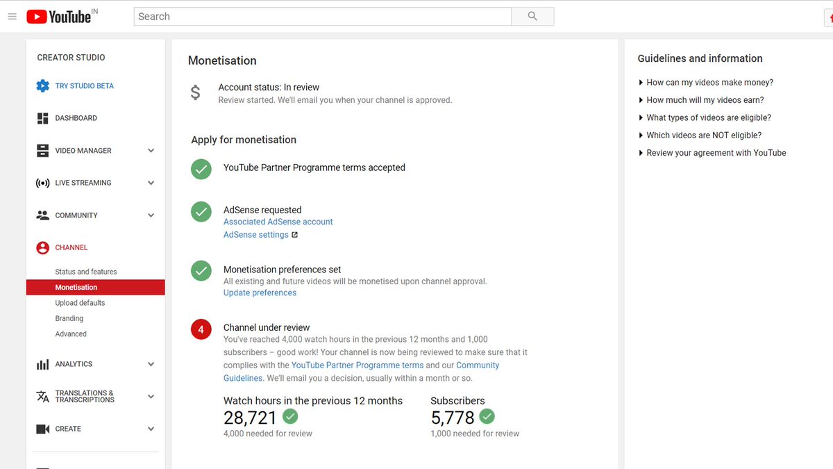Click the search magnifier button

click(532, 17)
